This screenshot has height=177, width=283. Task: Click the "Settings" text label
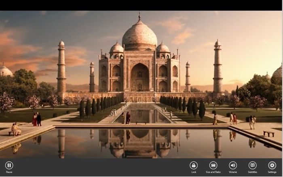[x=272, y=172]
